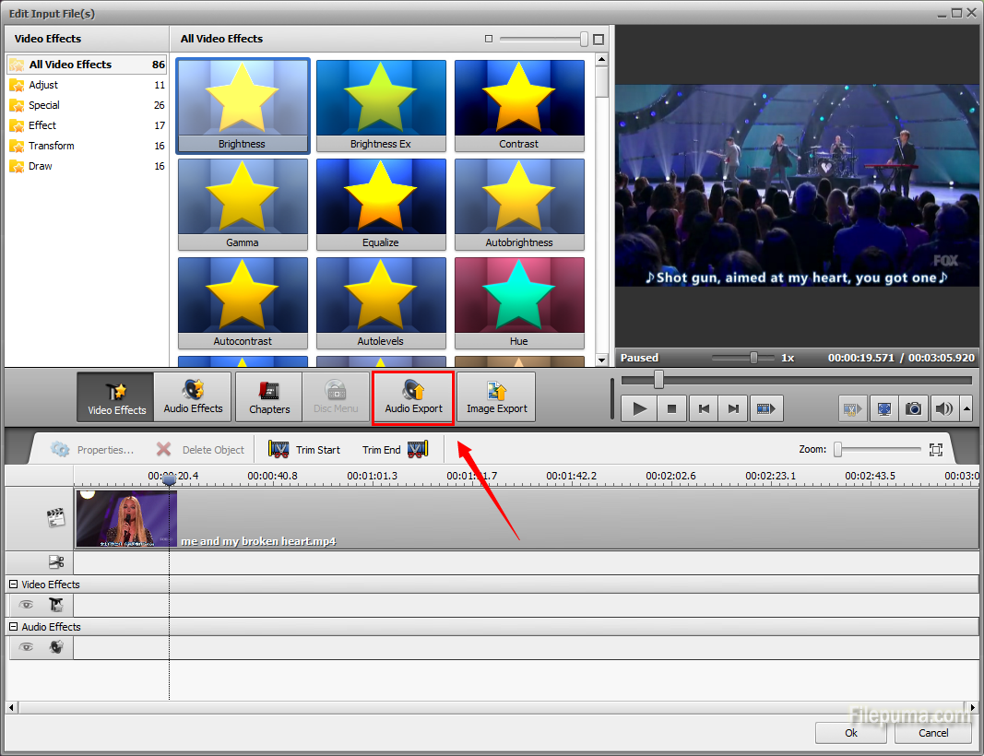Open the Chapters panel
The width and height of the screenshot is (984, 756).
point(269,397)
